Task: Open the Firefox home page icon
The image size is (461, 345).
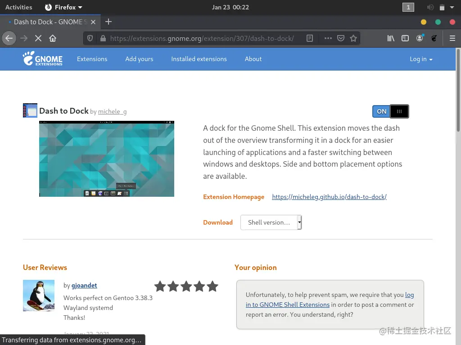Action: [x=53, y=39]
